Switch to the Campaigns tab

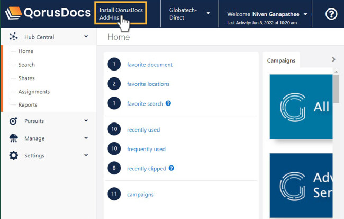coord(281,60)
